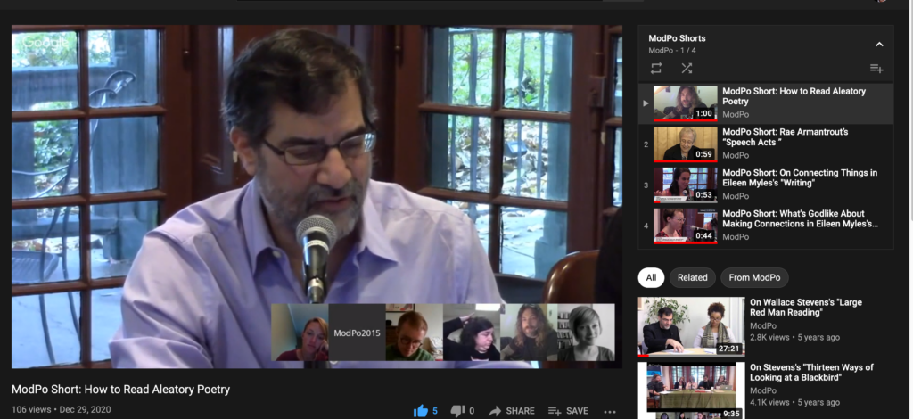Viewport: 913px width, 419px height.
Task: Open 'On Connecting Things in Eileen Myles's Writing' title
Action: (x=800, y=177)
